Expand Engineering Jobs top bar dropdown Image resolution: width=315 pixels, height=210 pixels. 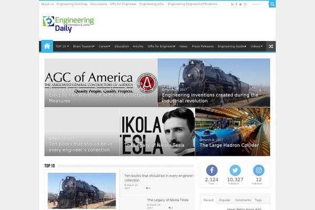152,4
